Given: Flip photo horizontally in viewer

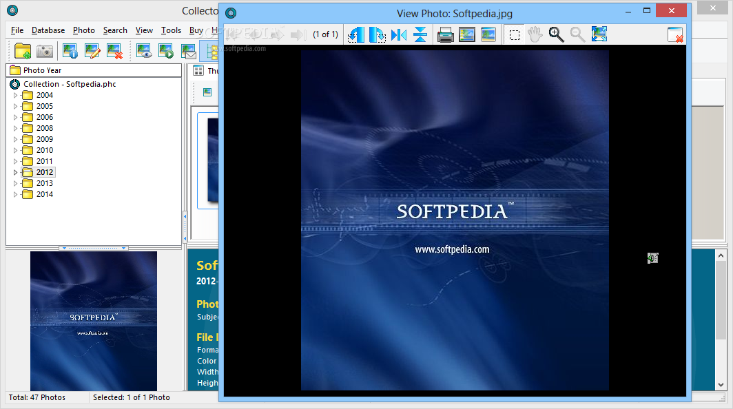Looking at the screenshot, I should pyautogui.click(x=399, y=34).
